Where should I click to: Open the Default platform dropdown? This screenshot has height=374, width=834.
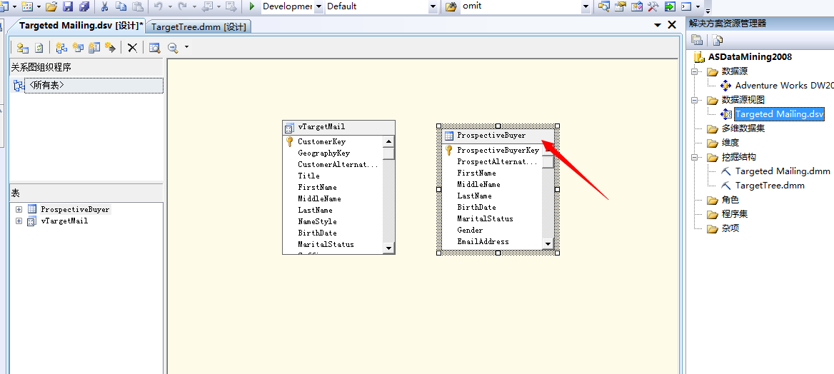click(x=433, y=6)
